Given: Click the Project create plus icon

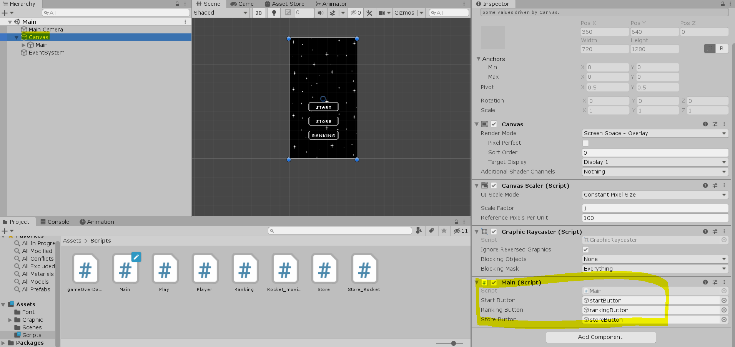Looking at the screenshot, I should tap(5, 231).
